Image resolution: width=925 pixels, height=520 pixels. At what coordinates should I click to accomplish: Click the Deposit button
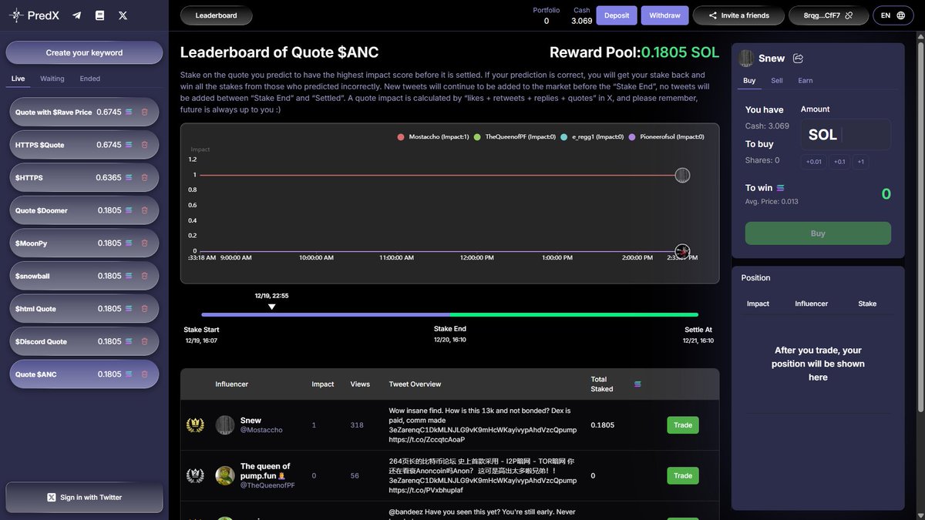(617, 15)
